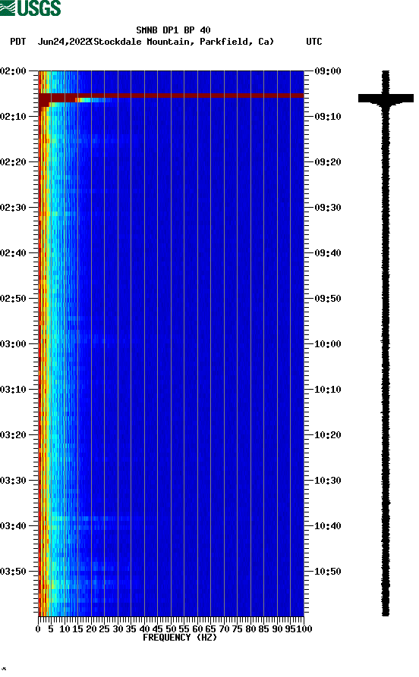The height and width of the screenshot is (677, 419).
Task: Click the 02:30 PDT time label
Action: coord(13,208)
